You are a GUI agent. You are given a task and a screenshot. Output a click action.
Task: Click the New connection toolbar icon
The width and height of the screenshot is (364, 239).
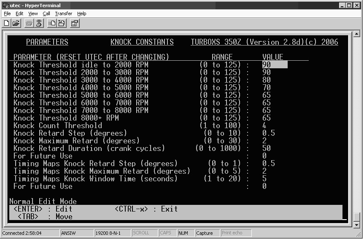[7, 24]
